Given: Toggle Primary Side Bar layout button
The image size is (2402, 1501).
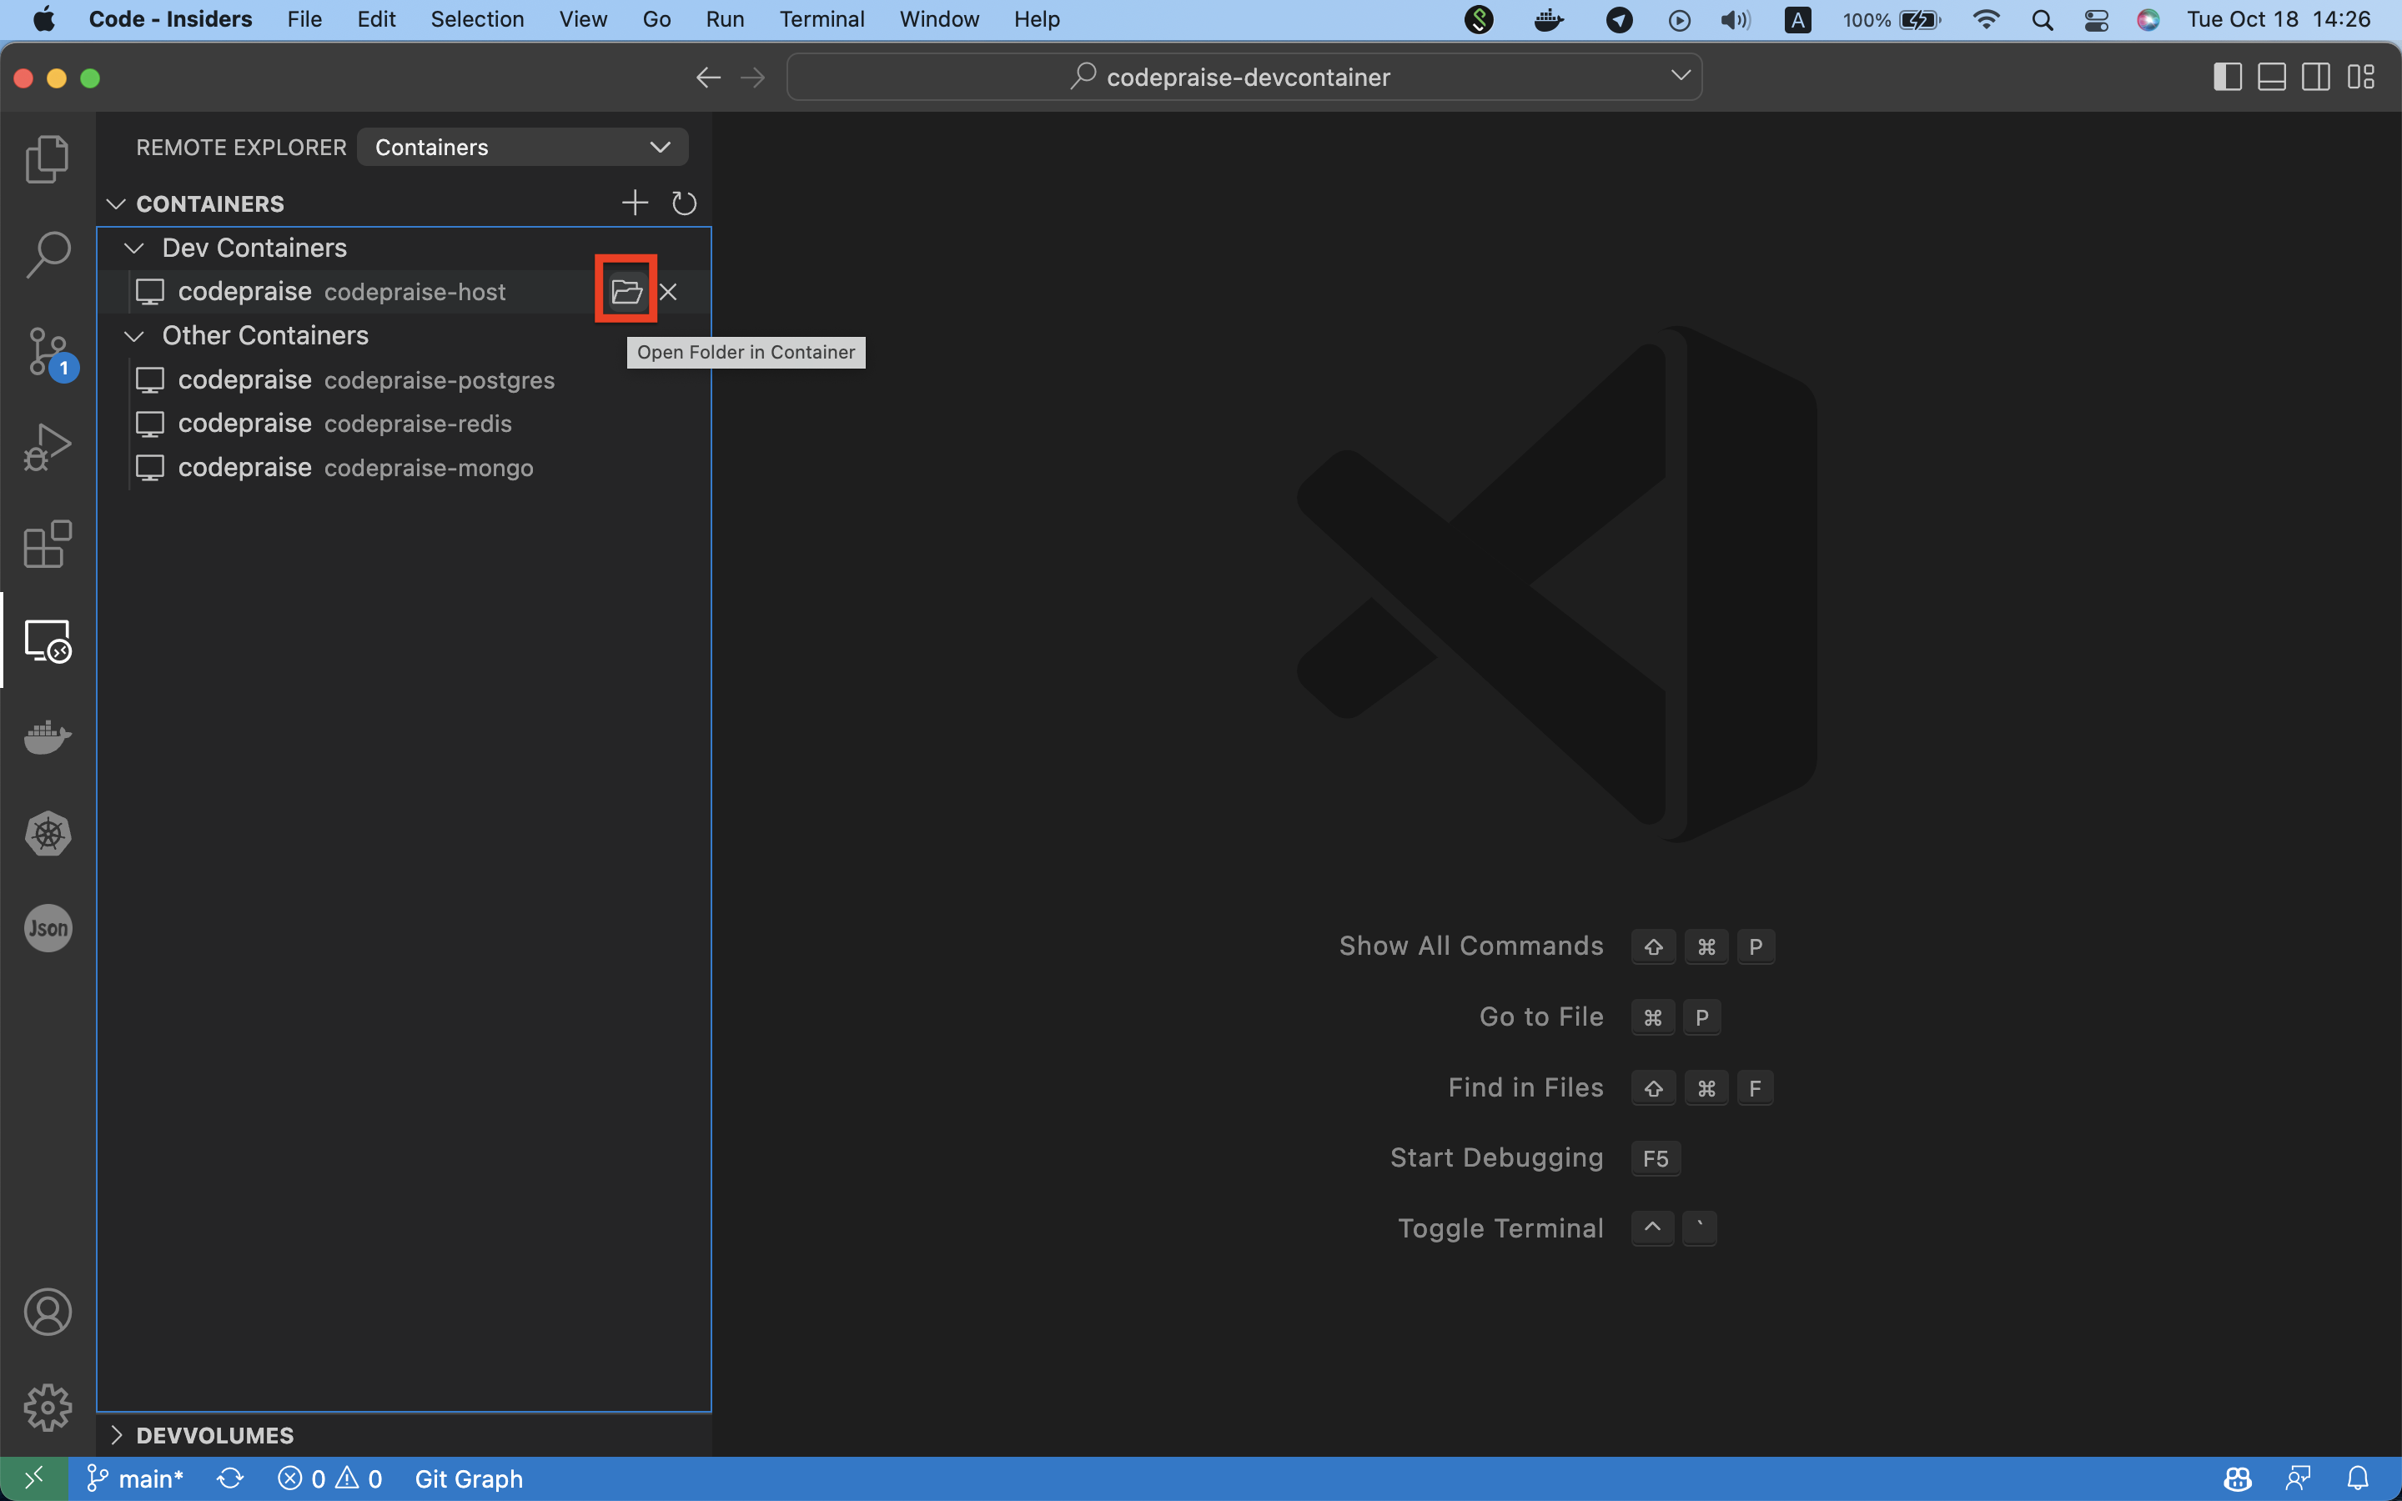Looking at the screenshot, I should coord(2228,78).
